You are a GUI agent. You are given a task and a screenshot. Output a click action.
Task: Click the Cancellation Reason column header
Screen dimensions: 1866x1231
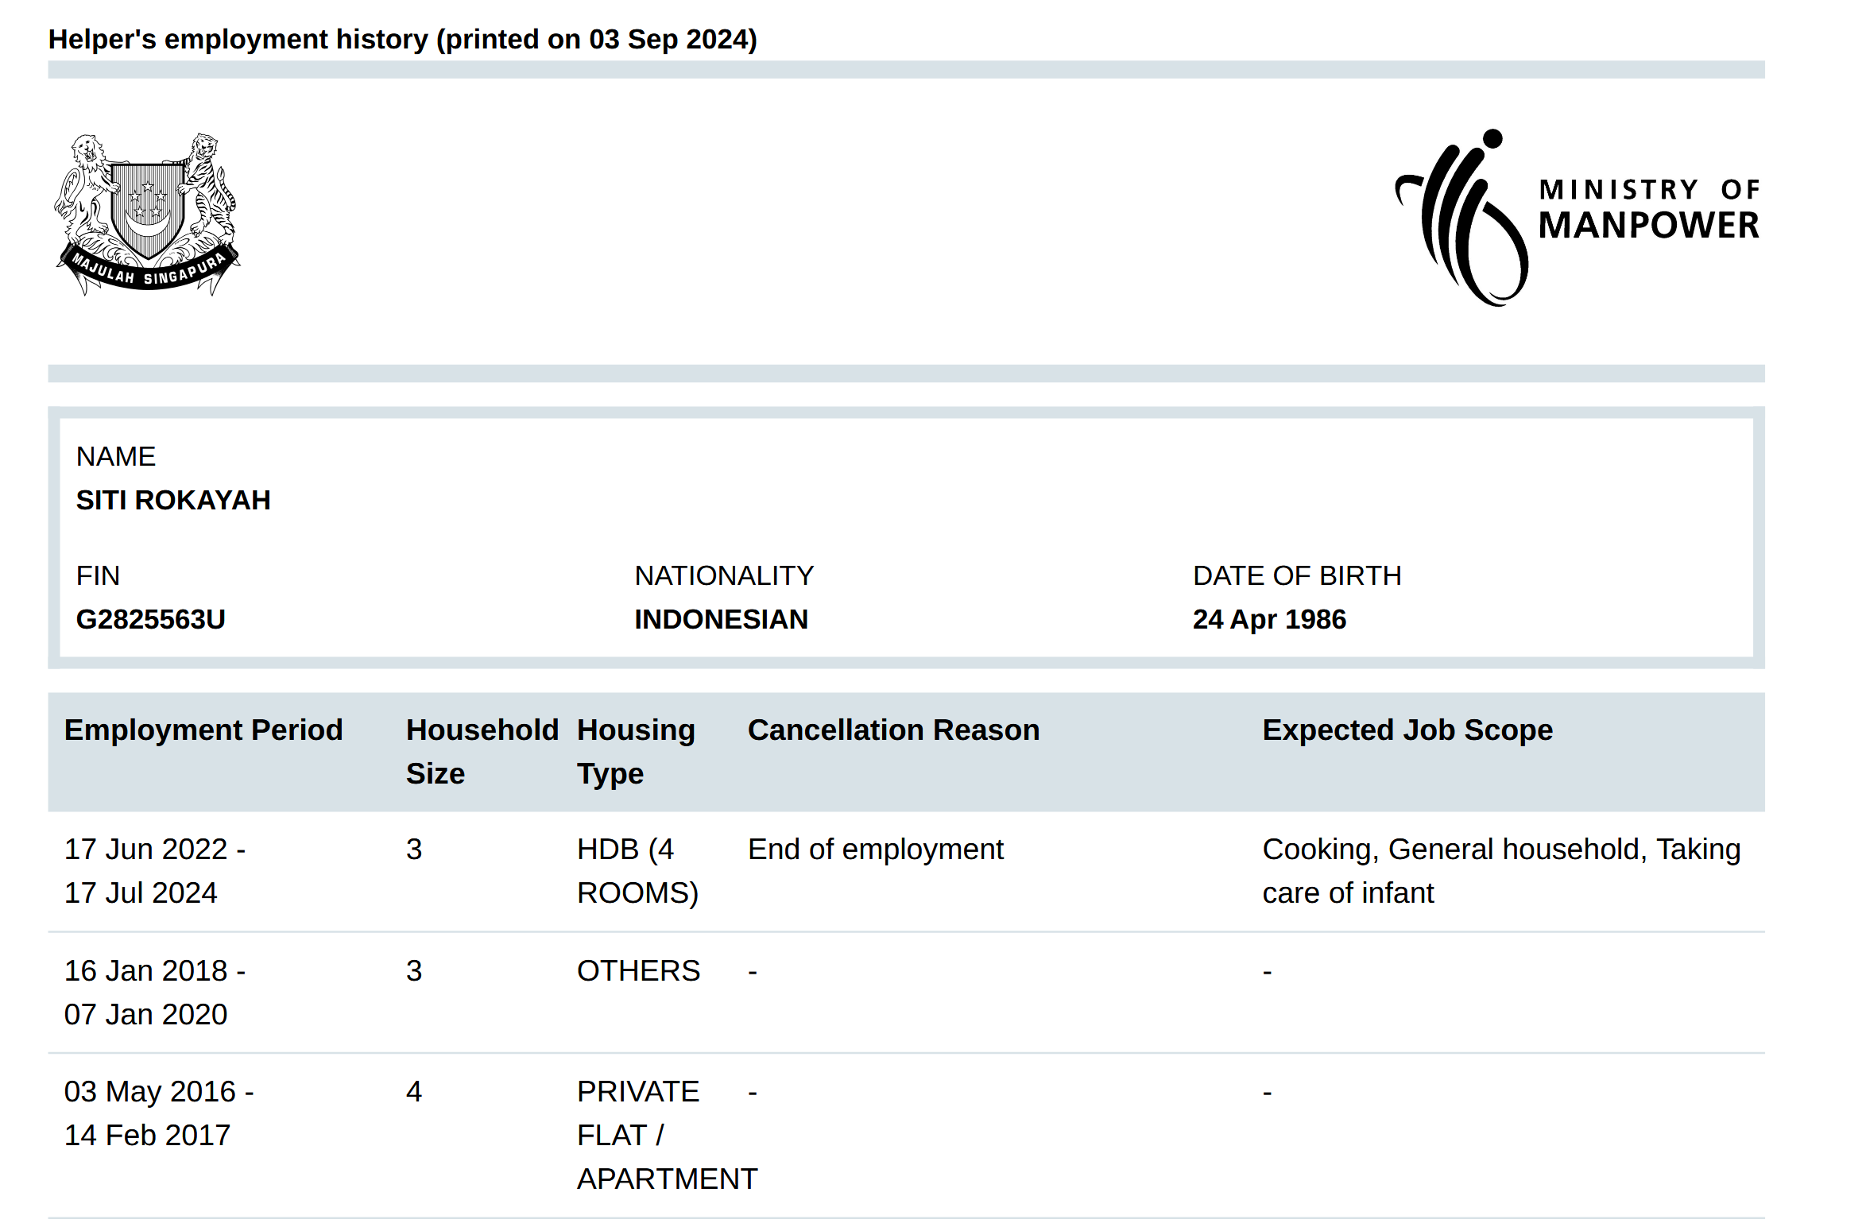tap(892, 730)
